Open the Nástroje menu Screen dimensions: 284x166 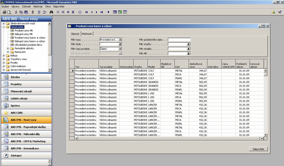tap(38, 7)
